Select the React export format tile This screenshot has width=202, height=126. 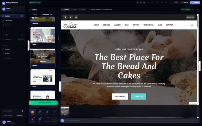click(47, 112)
